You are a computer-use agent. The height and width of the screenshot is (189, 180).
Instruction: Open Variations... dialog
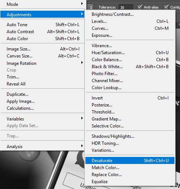(x=130, y=150)
